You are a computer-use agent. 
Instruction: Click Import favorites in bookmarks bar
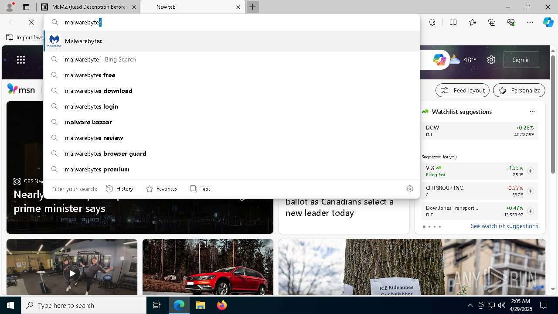tap(25, 38)
